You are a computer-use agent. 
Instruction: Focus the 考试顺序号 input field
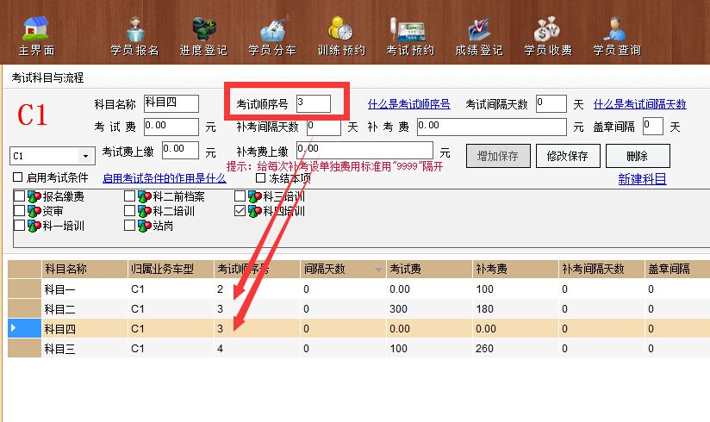click(314, 103)
